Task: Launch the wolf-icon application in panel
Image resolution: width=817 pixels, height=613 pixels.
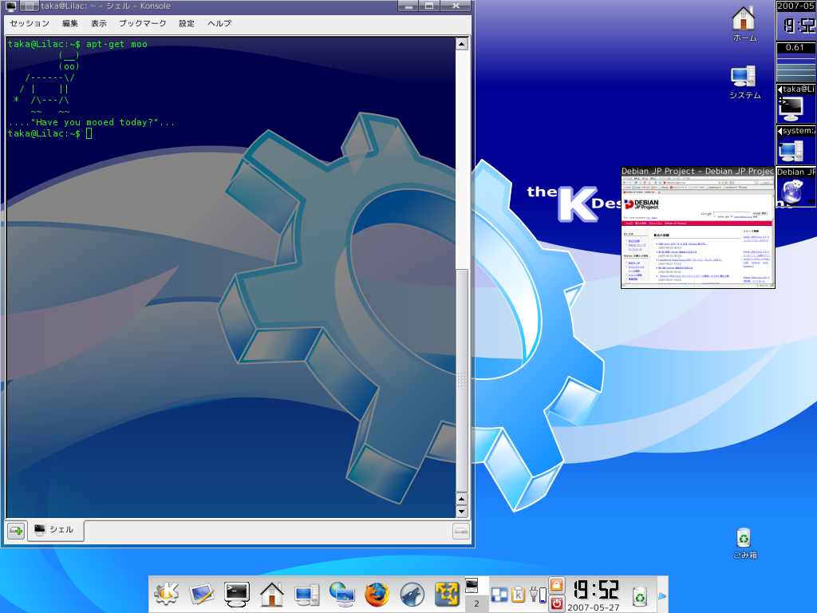Action: [x=412, y=594]
